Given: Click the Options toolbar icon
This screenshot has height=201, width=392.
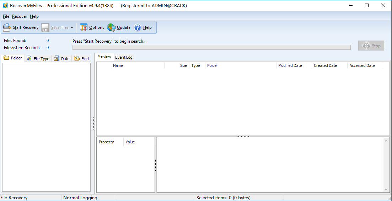Looking at the screenshot, I should pos(84,27).
